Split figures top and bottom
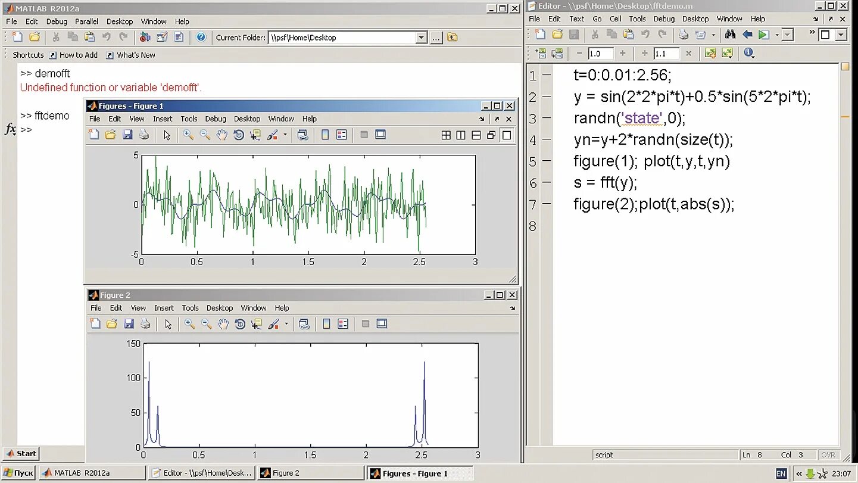 476,135
